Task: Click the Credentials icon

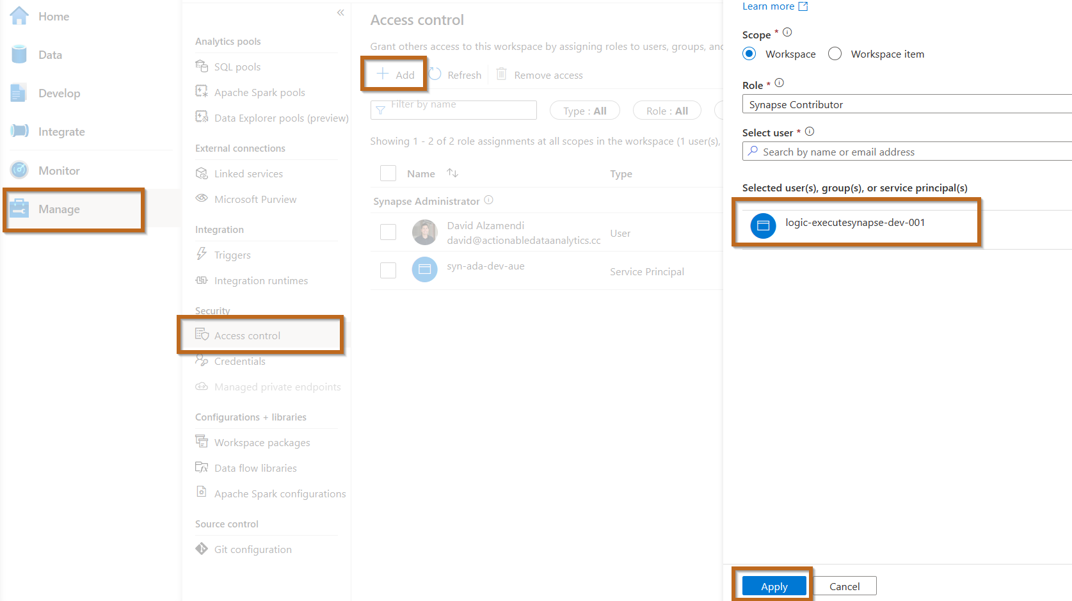Action: 202,361
